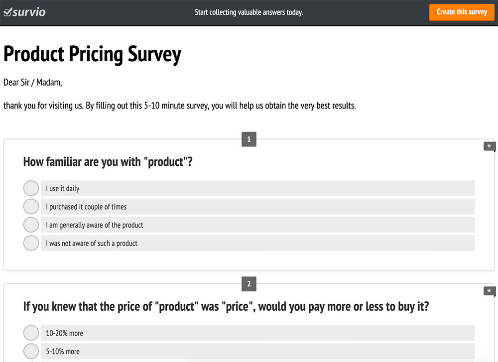Click the 'Product Pricing Survey' title

(92, 54)
